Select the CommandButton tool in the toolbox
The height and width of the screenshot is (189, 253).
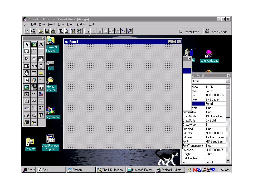(x=41, y=52)
